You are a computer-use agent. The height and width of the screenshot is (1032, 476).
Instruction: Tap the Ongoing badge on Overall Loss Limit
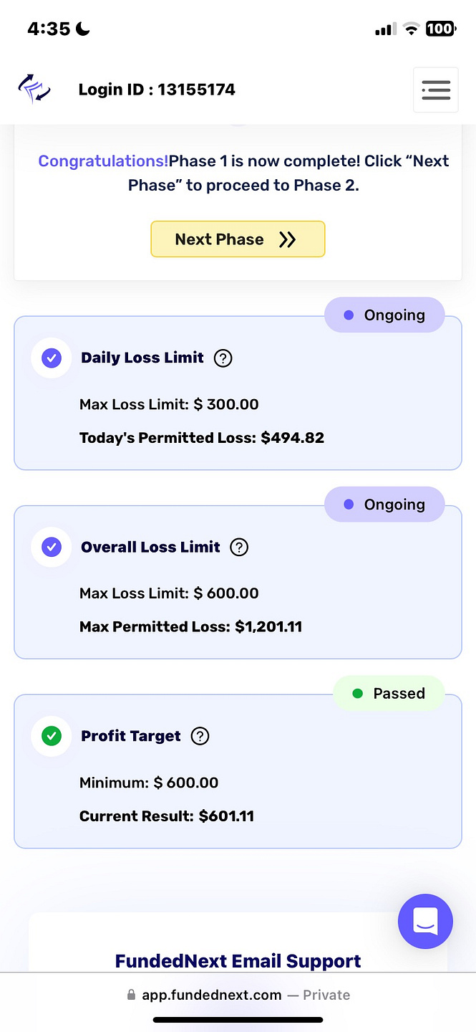(384, 505)
